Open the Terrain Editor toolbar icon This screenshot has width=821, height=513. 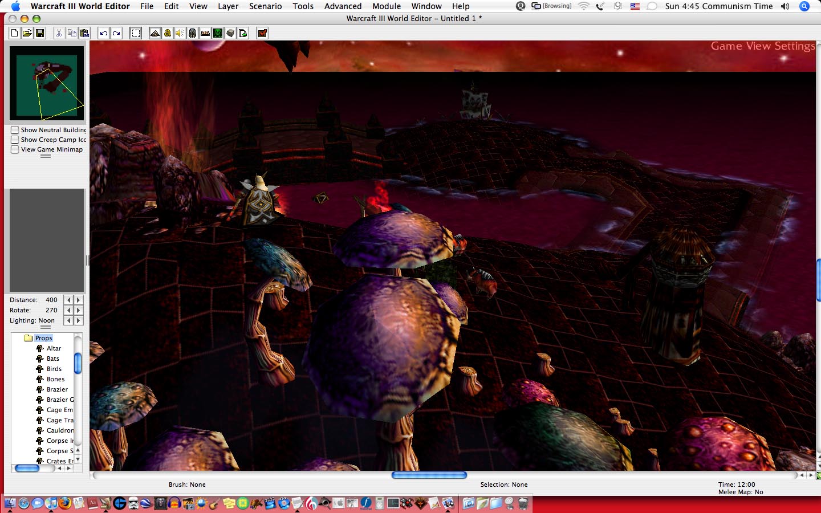[x=155, y=33]
